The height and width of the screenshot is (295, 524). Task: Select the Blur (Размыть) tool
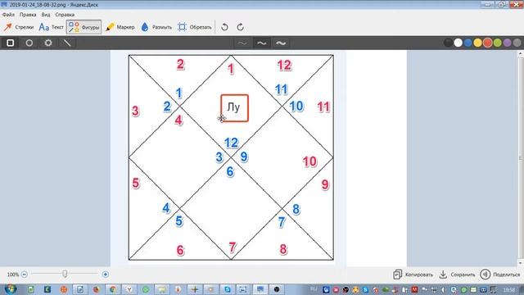[156, 27]
